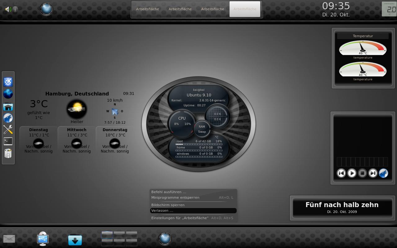397x248 pixels.
Task: Click the network gauge showing 0.0 K
Action: [217, 116]
